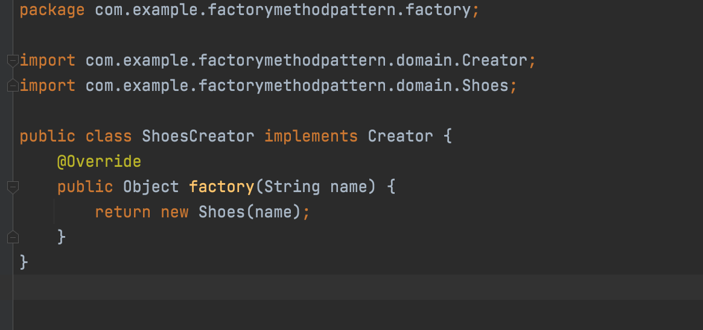Click the @Override annotation
The image size is (703, 330).
pyautogui.click(x=99, y=161)
